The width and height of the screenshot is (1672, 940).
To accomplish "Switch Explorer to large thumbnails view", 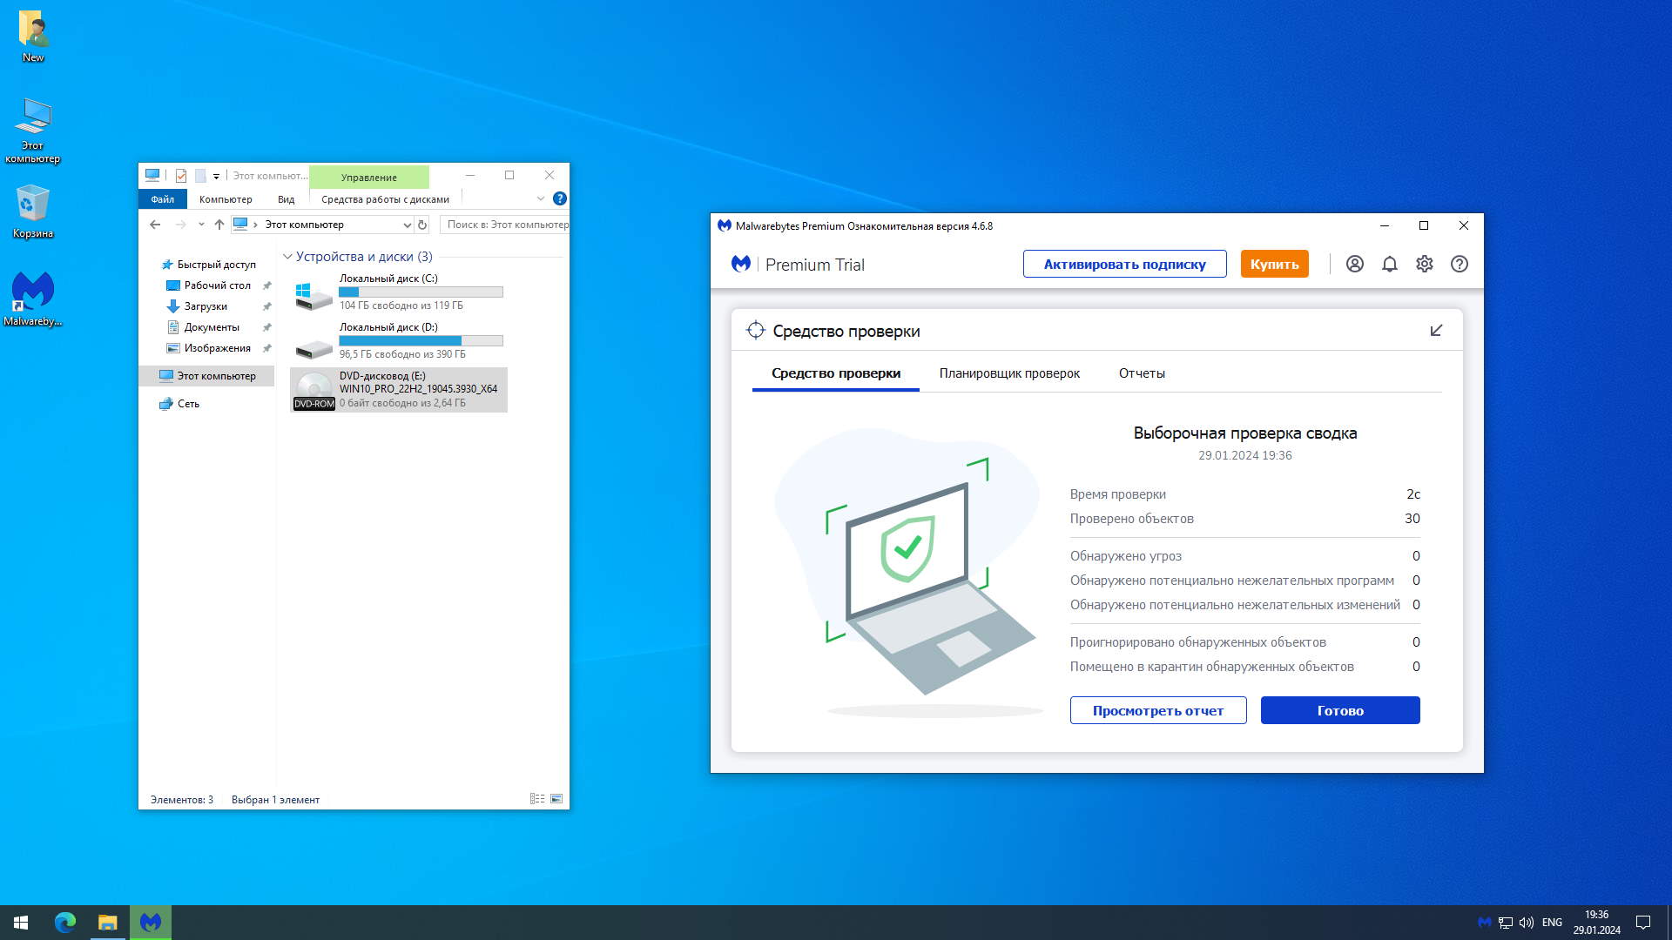I will tap(556, 799).
